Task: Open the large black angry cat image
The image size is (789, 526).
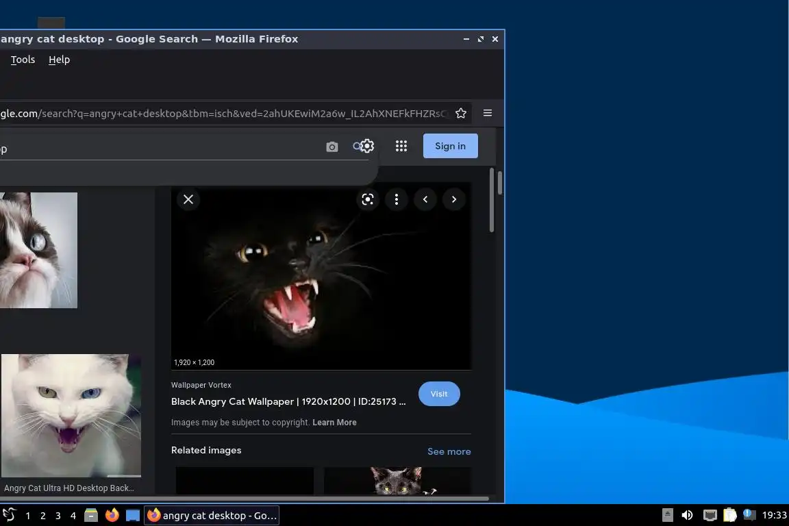Action: pos(321,276)
